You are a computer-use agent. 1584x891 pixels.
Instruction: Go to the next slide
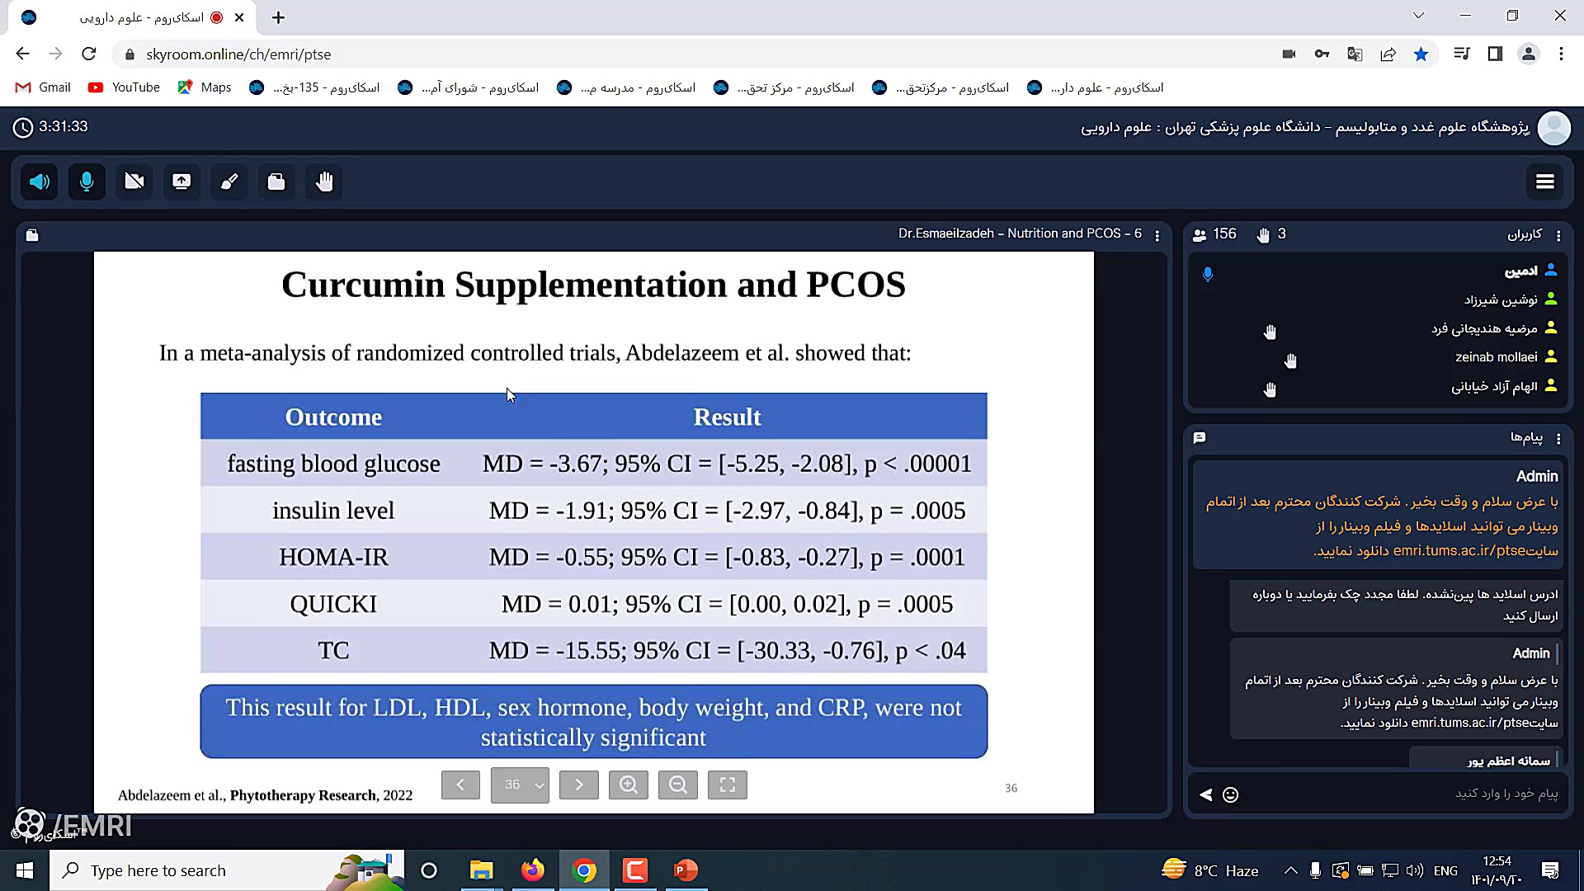[x=578, y=785]
